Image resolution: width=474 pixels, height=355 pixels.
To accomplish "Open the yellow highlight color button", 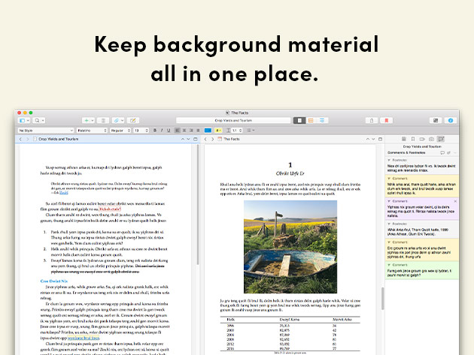I will (x=218, y=131).
